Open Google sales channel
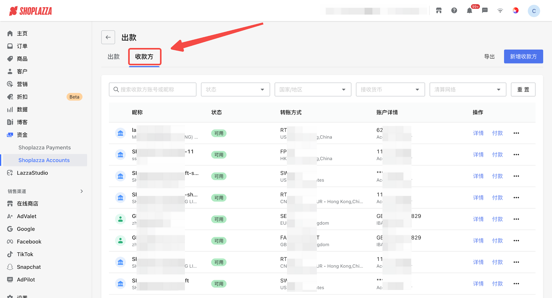 tap(26, 229)
